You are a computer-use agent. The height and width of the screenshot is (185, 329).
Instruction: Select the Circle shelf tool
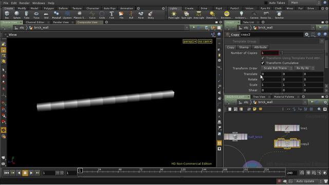(x=102, y=15)
